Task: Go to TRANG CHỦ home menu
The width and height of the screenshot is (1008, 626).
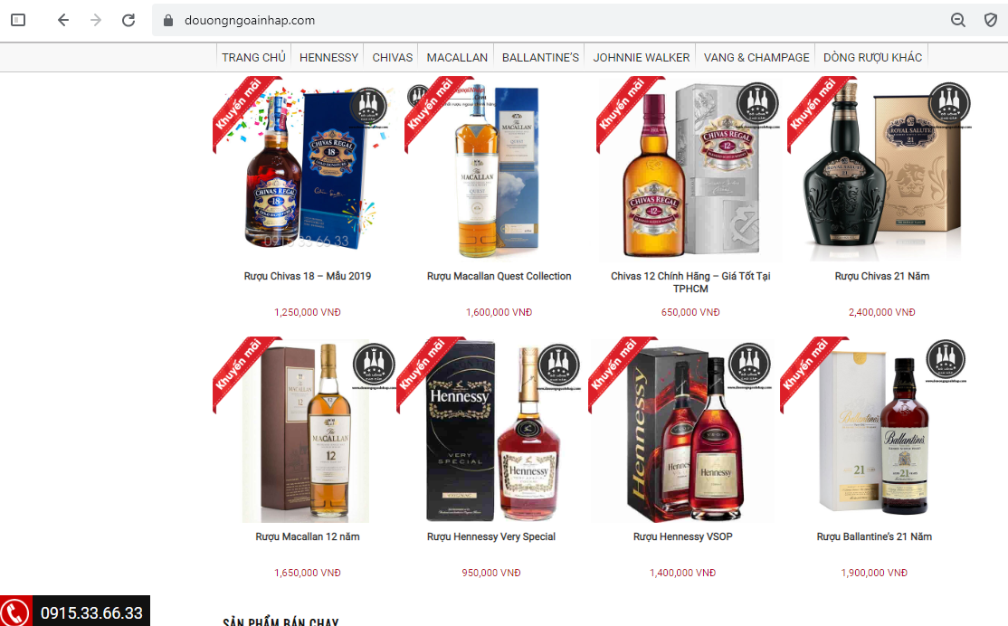Action: click(253, 58)
